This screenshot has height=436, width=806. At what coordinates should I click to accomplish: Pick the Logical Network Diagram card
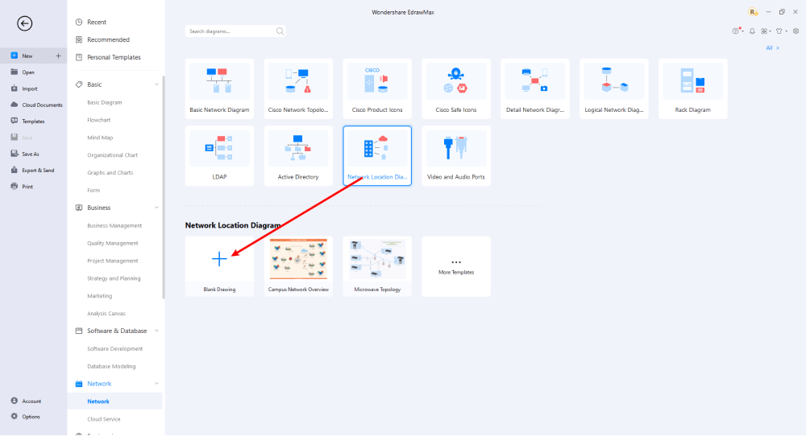click(x=613, y=88)
